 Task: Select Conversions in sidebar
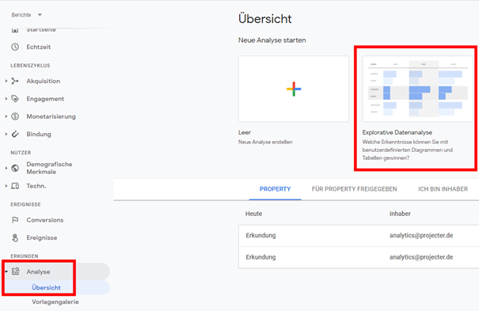click(45, 220)
